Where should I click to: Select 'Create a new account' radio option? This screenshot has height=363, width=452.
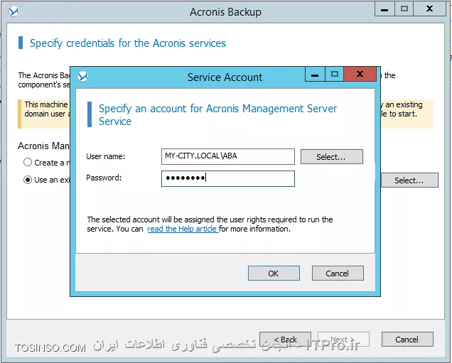(28, 162)
